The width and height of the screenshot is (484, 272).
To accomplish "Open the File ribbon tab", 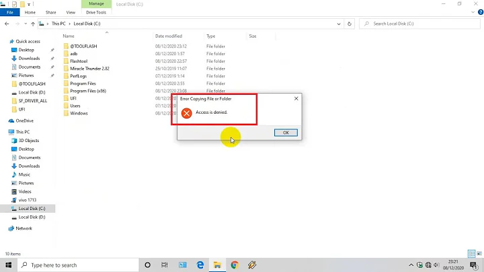I will pos(10,12).
